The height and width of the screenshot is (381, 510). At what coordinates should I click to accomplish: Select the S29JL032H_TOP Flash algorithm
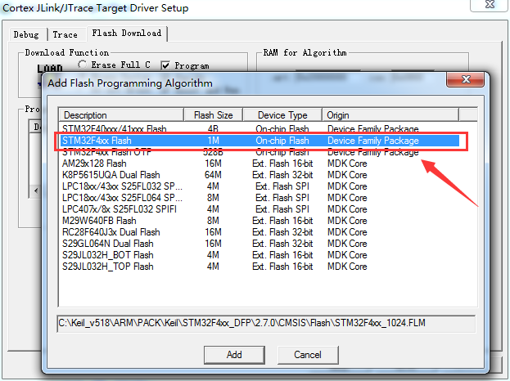pos(260,267)
